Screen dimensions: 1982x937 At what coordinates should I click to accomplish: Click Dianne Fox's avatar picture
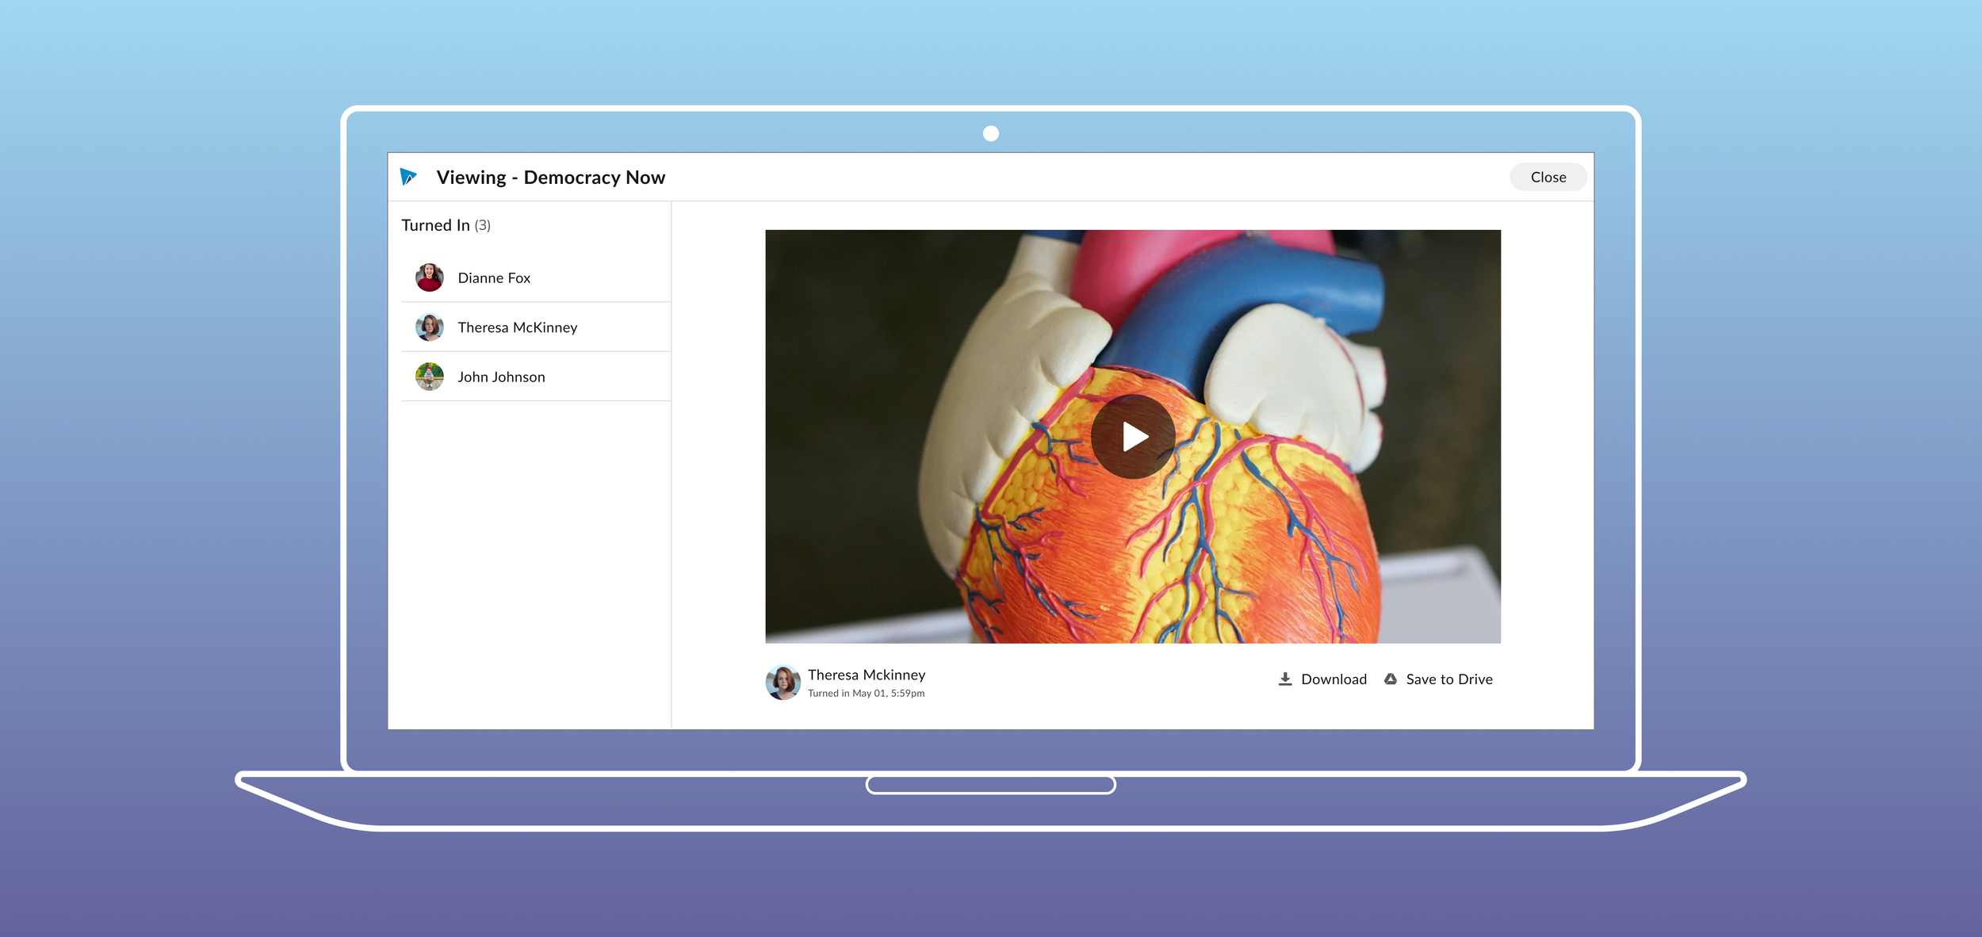430,277
